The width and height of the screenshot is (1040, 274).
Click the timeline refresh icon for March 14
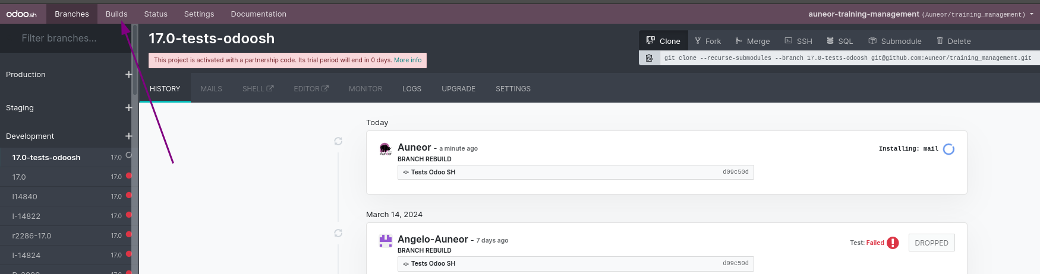338,233
